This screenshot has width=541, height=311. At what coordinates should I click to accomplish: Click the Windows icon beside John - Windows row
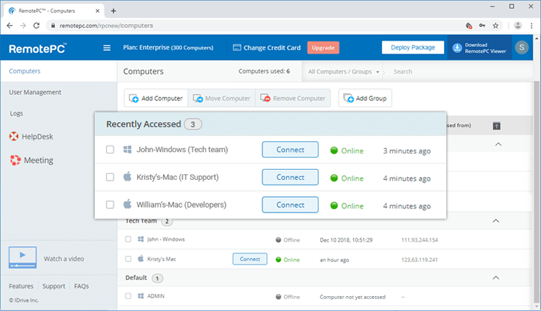(141, 239)
